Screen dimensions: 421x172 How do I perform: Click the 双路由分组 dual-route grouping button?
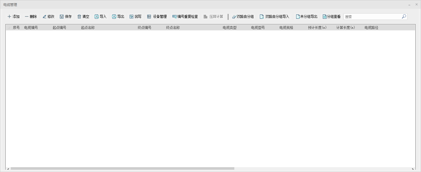click(x=243, y=17)
